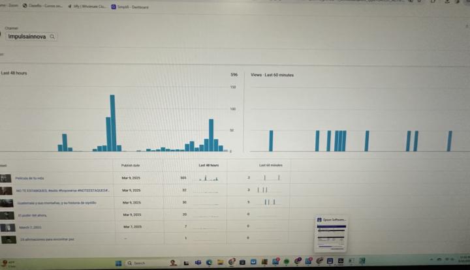Open the 'Guatemala y sus montañas' video
The image size is (470, 270).
coord(57,203)
